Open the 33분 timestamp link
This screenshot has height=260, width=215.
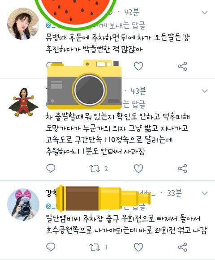pyautogui.click(x=174, y=193)
